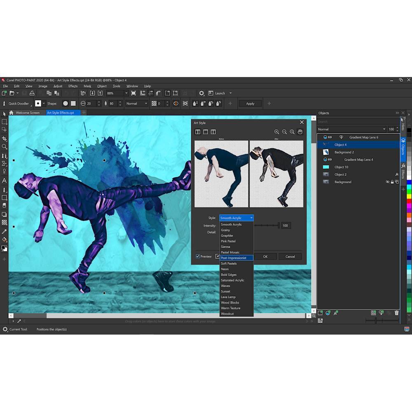Select the Fill bucket tool
This screenshot has width=412, height=412.
[x=5, y=239]
